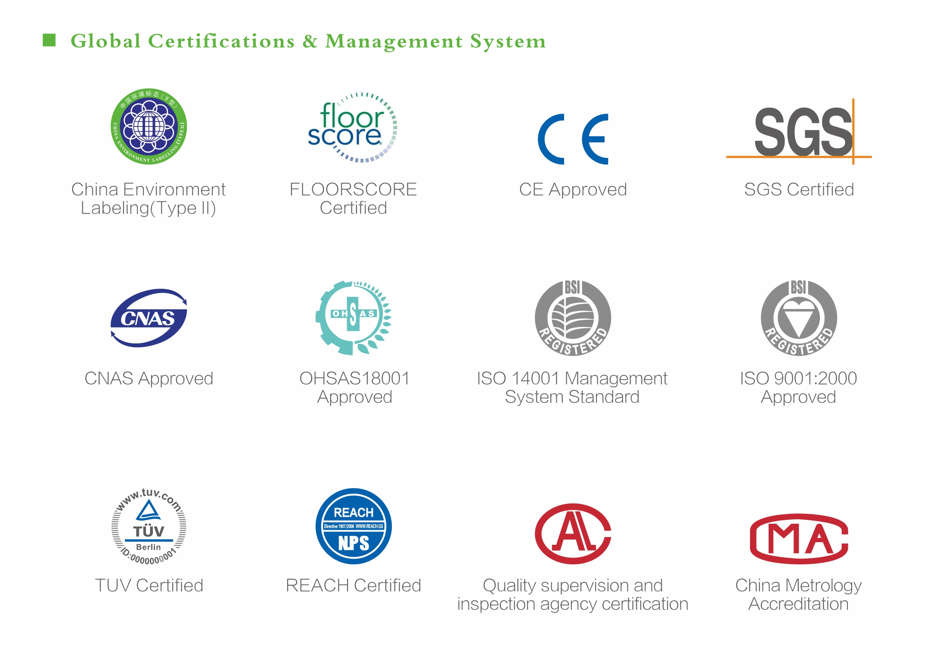Click the green square bullet beside the heading
Viewport: 949px width, 667px height.
[49, 40]
